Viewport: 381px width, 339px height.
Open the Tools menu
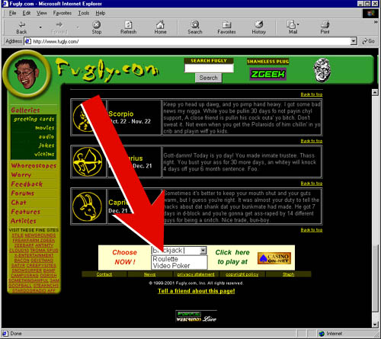click(83, 13)
